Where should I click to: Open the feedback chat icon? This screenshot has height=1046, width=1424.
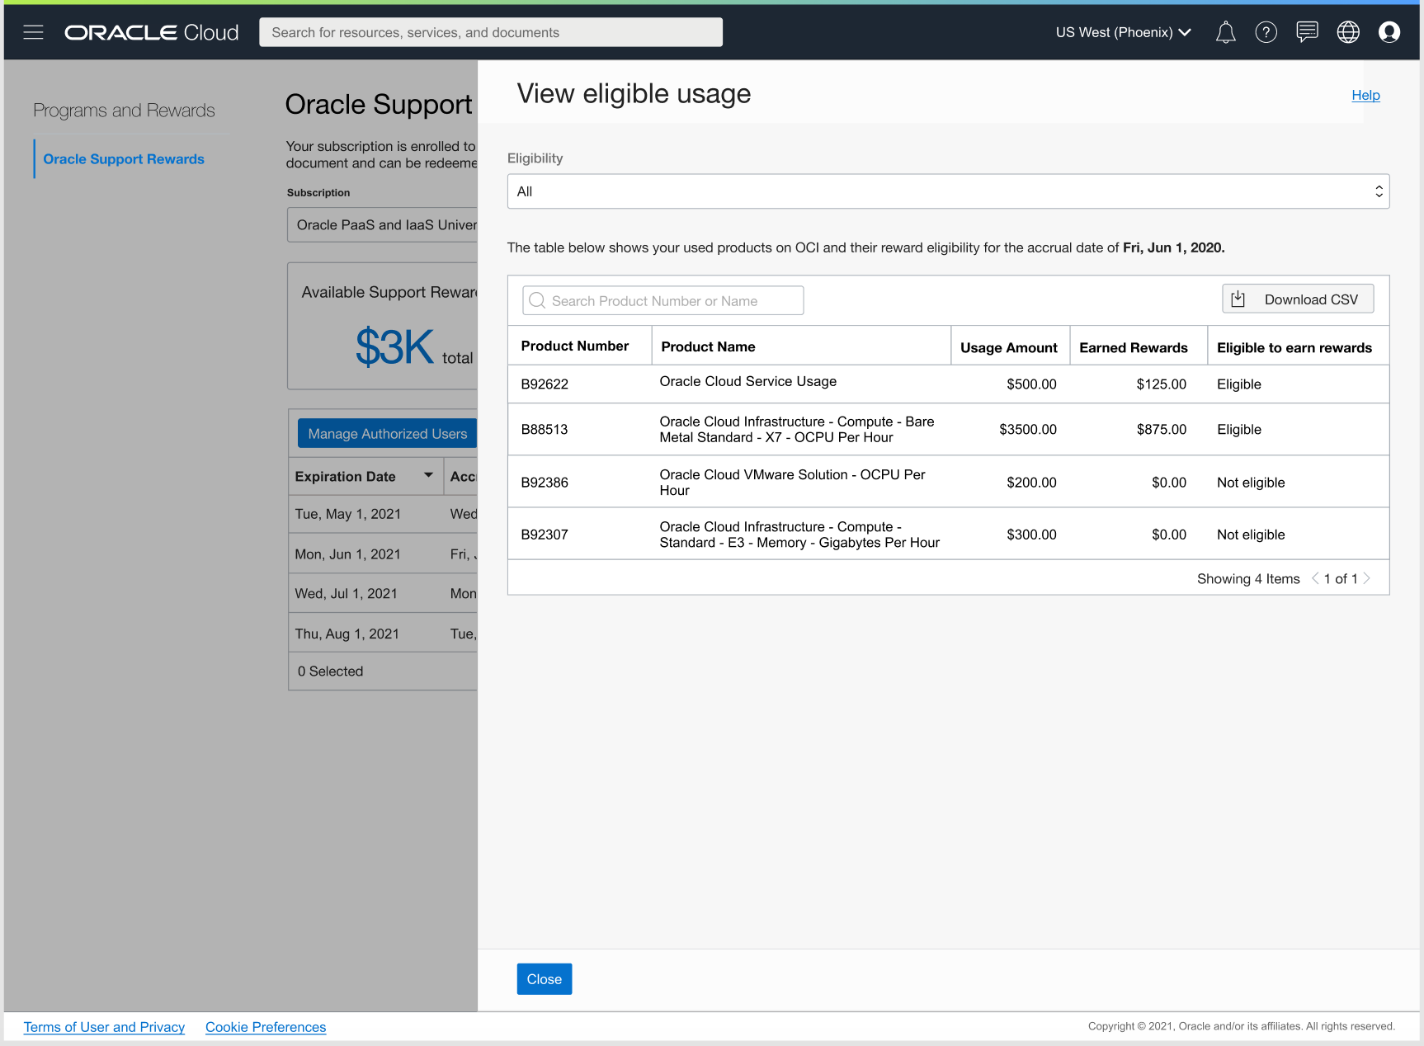[1307, 32]
